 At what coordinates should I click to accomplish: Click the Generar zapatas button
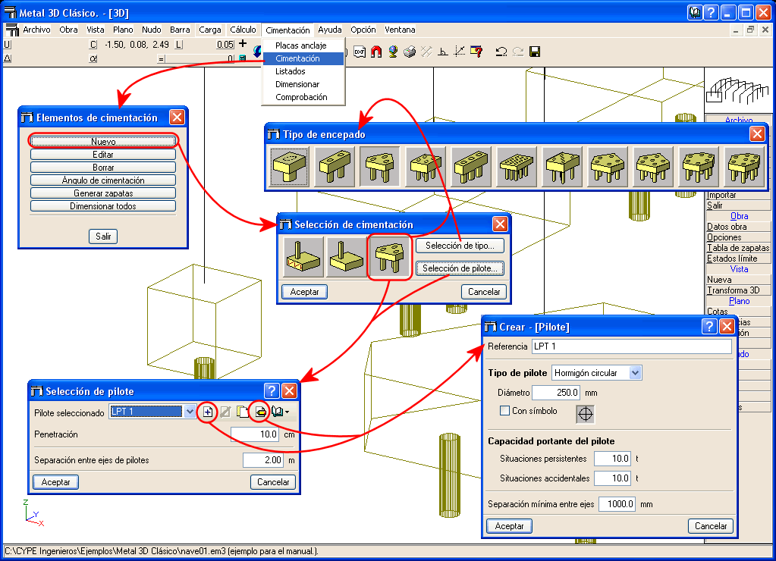point(103,193)
